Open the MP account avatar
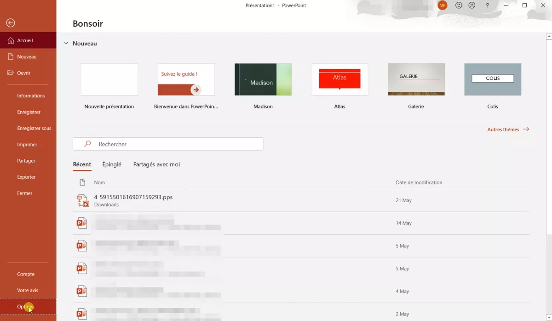 [x=443, y=6]
